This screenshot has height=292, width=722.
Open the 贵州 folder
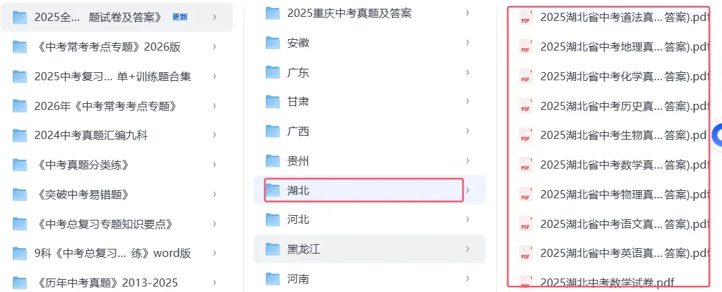(370, 161)
